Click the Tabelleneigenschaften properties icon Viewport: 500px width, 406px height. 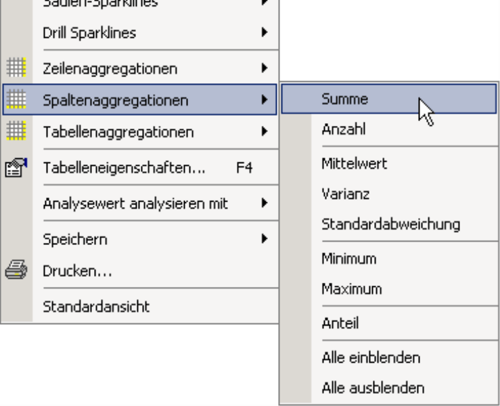point(16,167)
